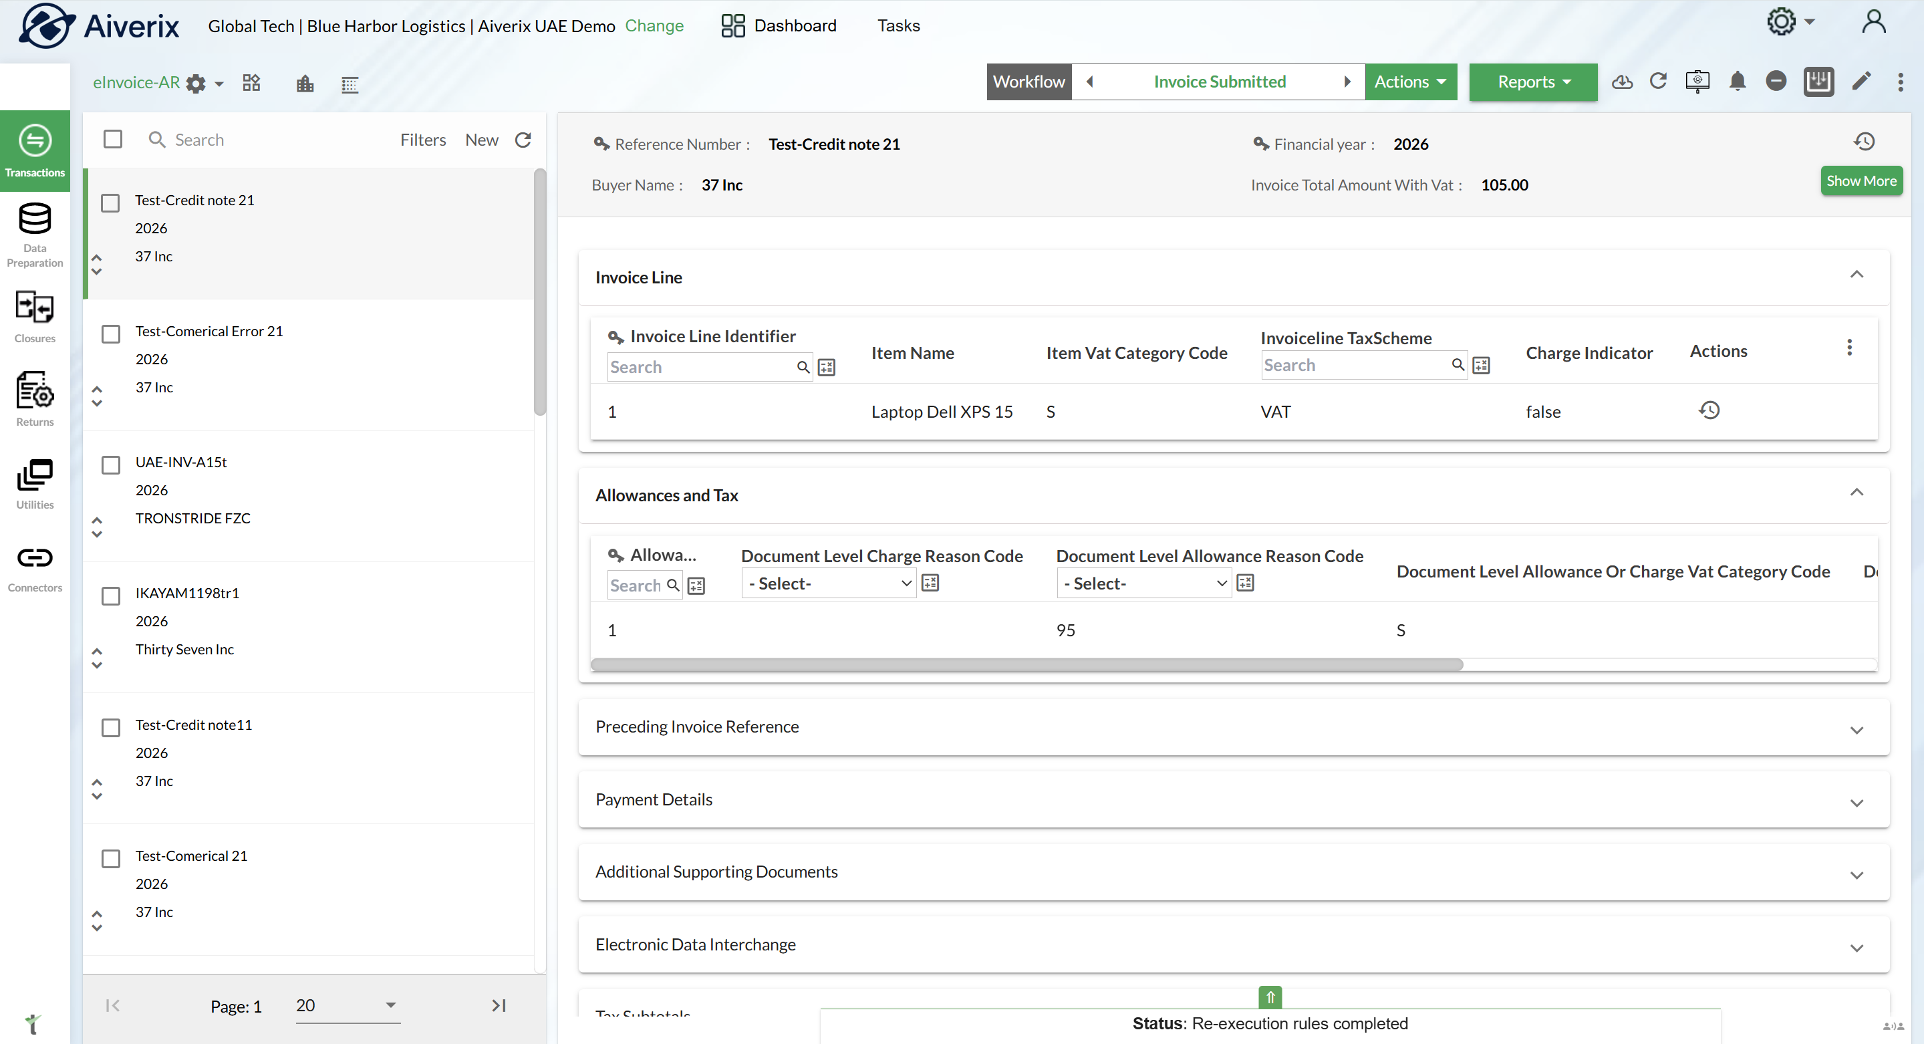Click the Workflow label tab
The width and height of the screenshot is (1924, 1044).
1028,82
